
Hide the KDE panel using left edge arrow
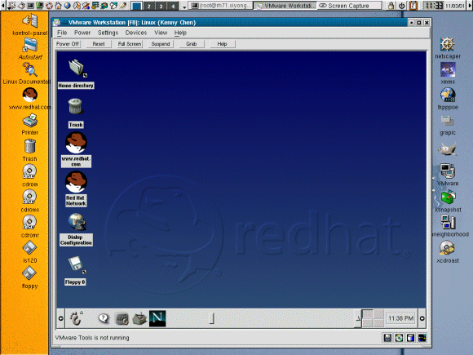pyautogui.click(x=2, y=6)
